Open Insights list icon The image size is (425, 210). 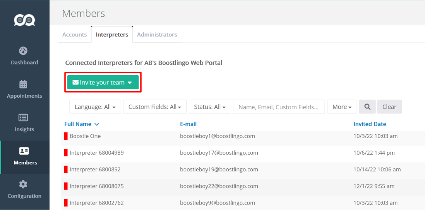pos(23,118)
